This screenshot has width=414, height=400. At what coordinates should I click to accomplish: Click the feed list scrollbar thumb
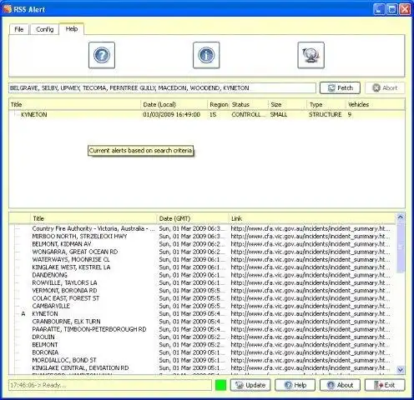coord(401,247)
